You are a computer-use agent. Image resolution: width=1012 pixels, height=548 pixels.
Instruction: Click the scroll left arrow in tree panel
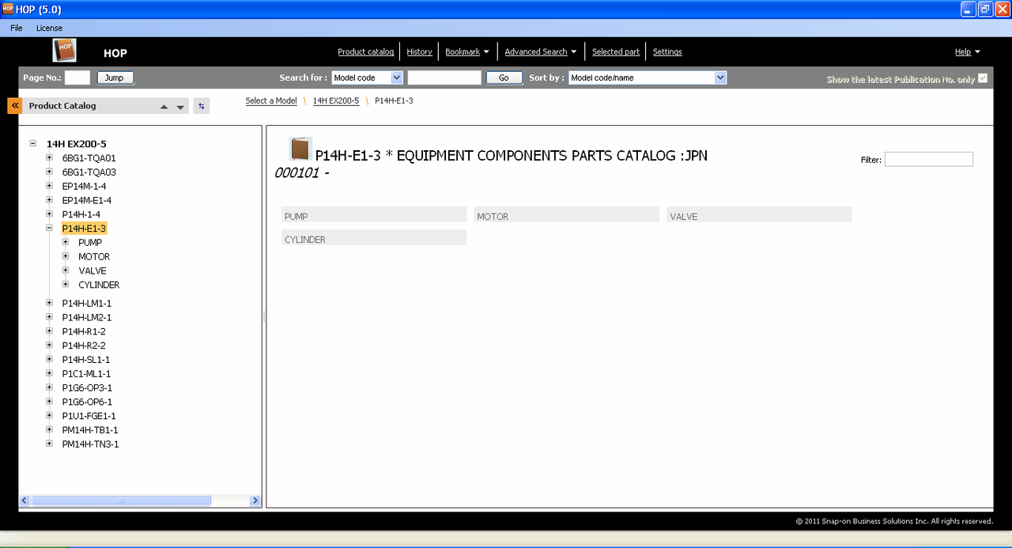tap(25, 501)
